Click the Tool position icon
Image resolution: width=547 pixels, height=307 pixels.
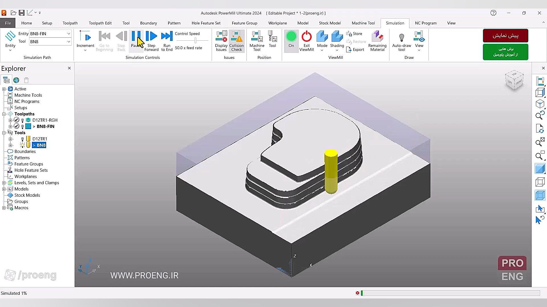coord(272,39)
